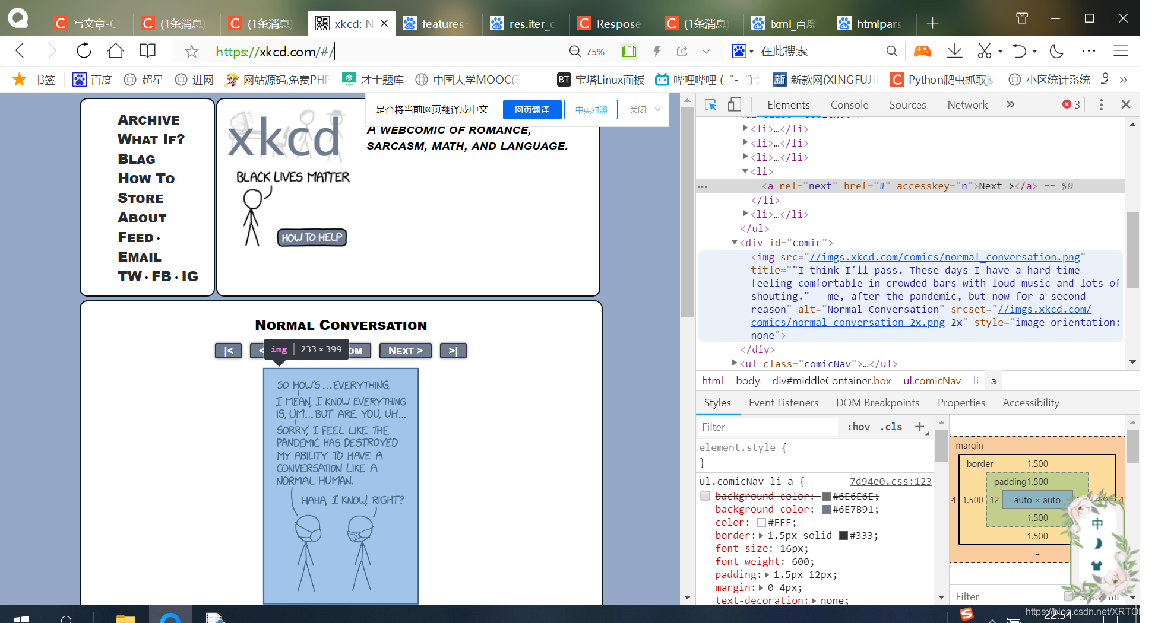Expand the border shorthand triangle

[x=761, y=535]
